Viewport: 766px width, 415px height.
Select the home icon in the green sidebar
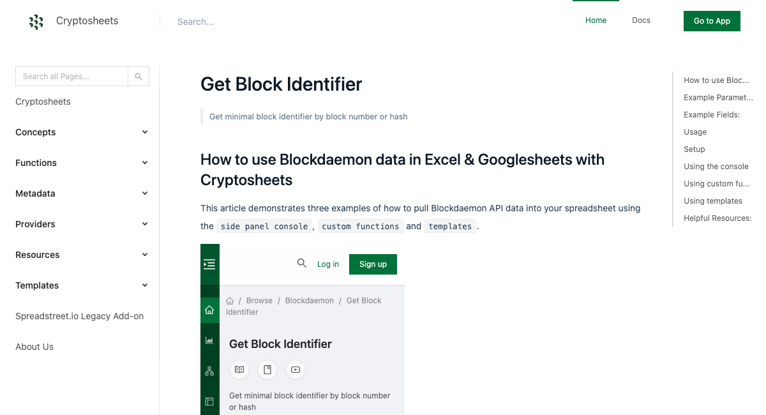point(209,310)
